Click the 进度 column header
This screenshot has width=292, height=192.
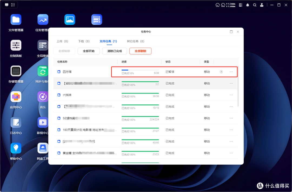pyautogui.click(x=124, y=62)
